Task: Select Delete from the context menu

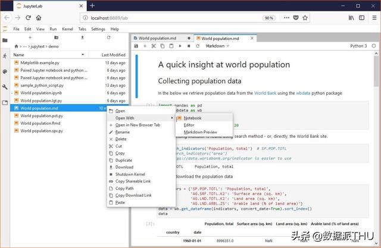Action: coord(142,139)
